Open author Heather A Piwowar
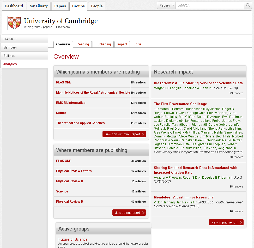 (167, 178)
